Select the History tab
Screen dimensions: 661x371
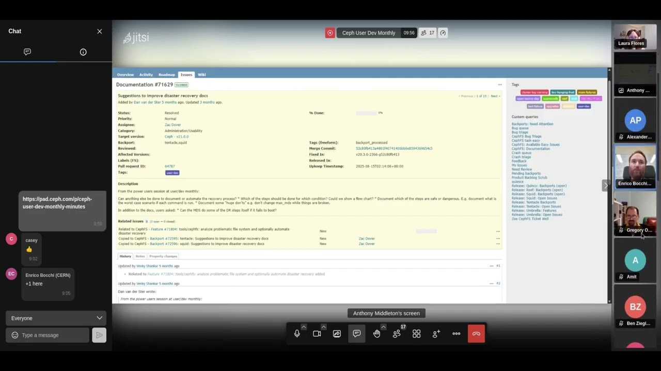125,256
